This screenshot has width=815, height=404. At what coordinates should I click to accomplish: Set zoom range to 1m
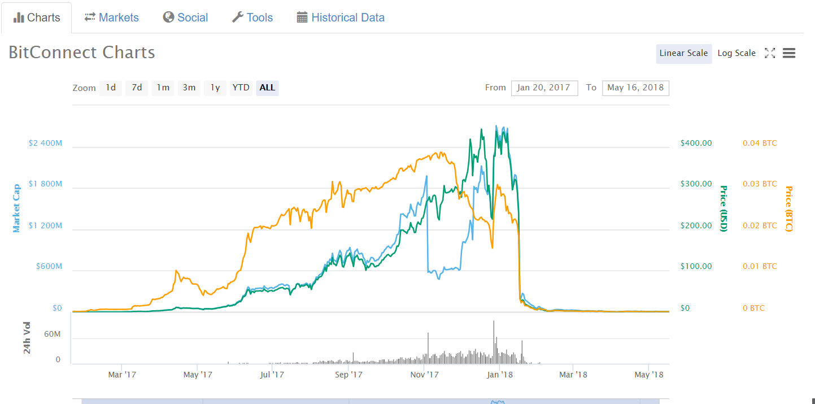coord(163,88)
